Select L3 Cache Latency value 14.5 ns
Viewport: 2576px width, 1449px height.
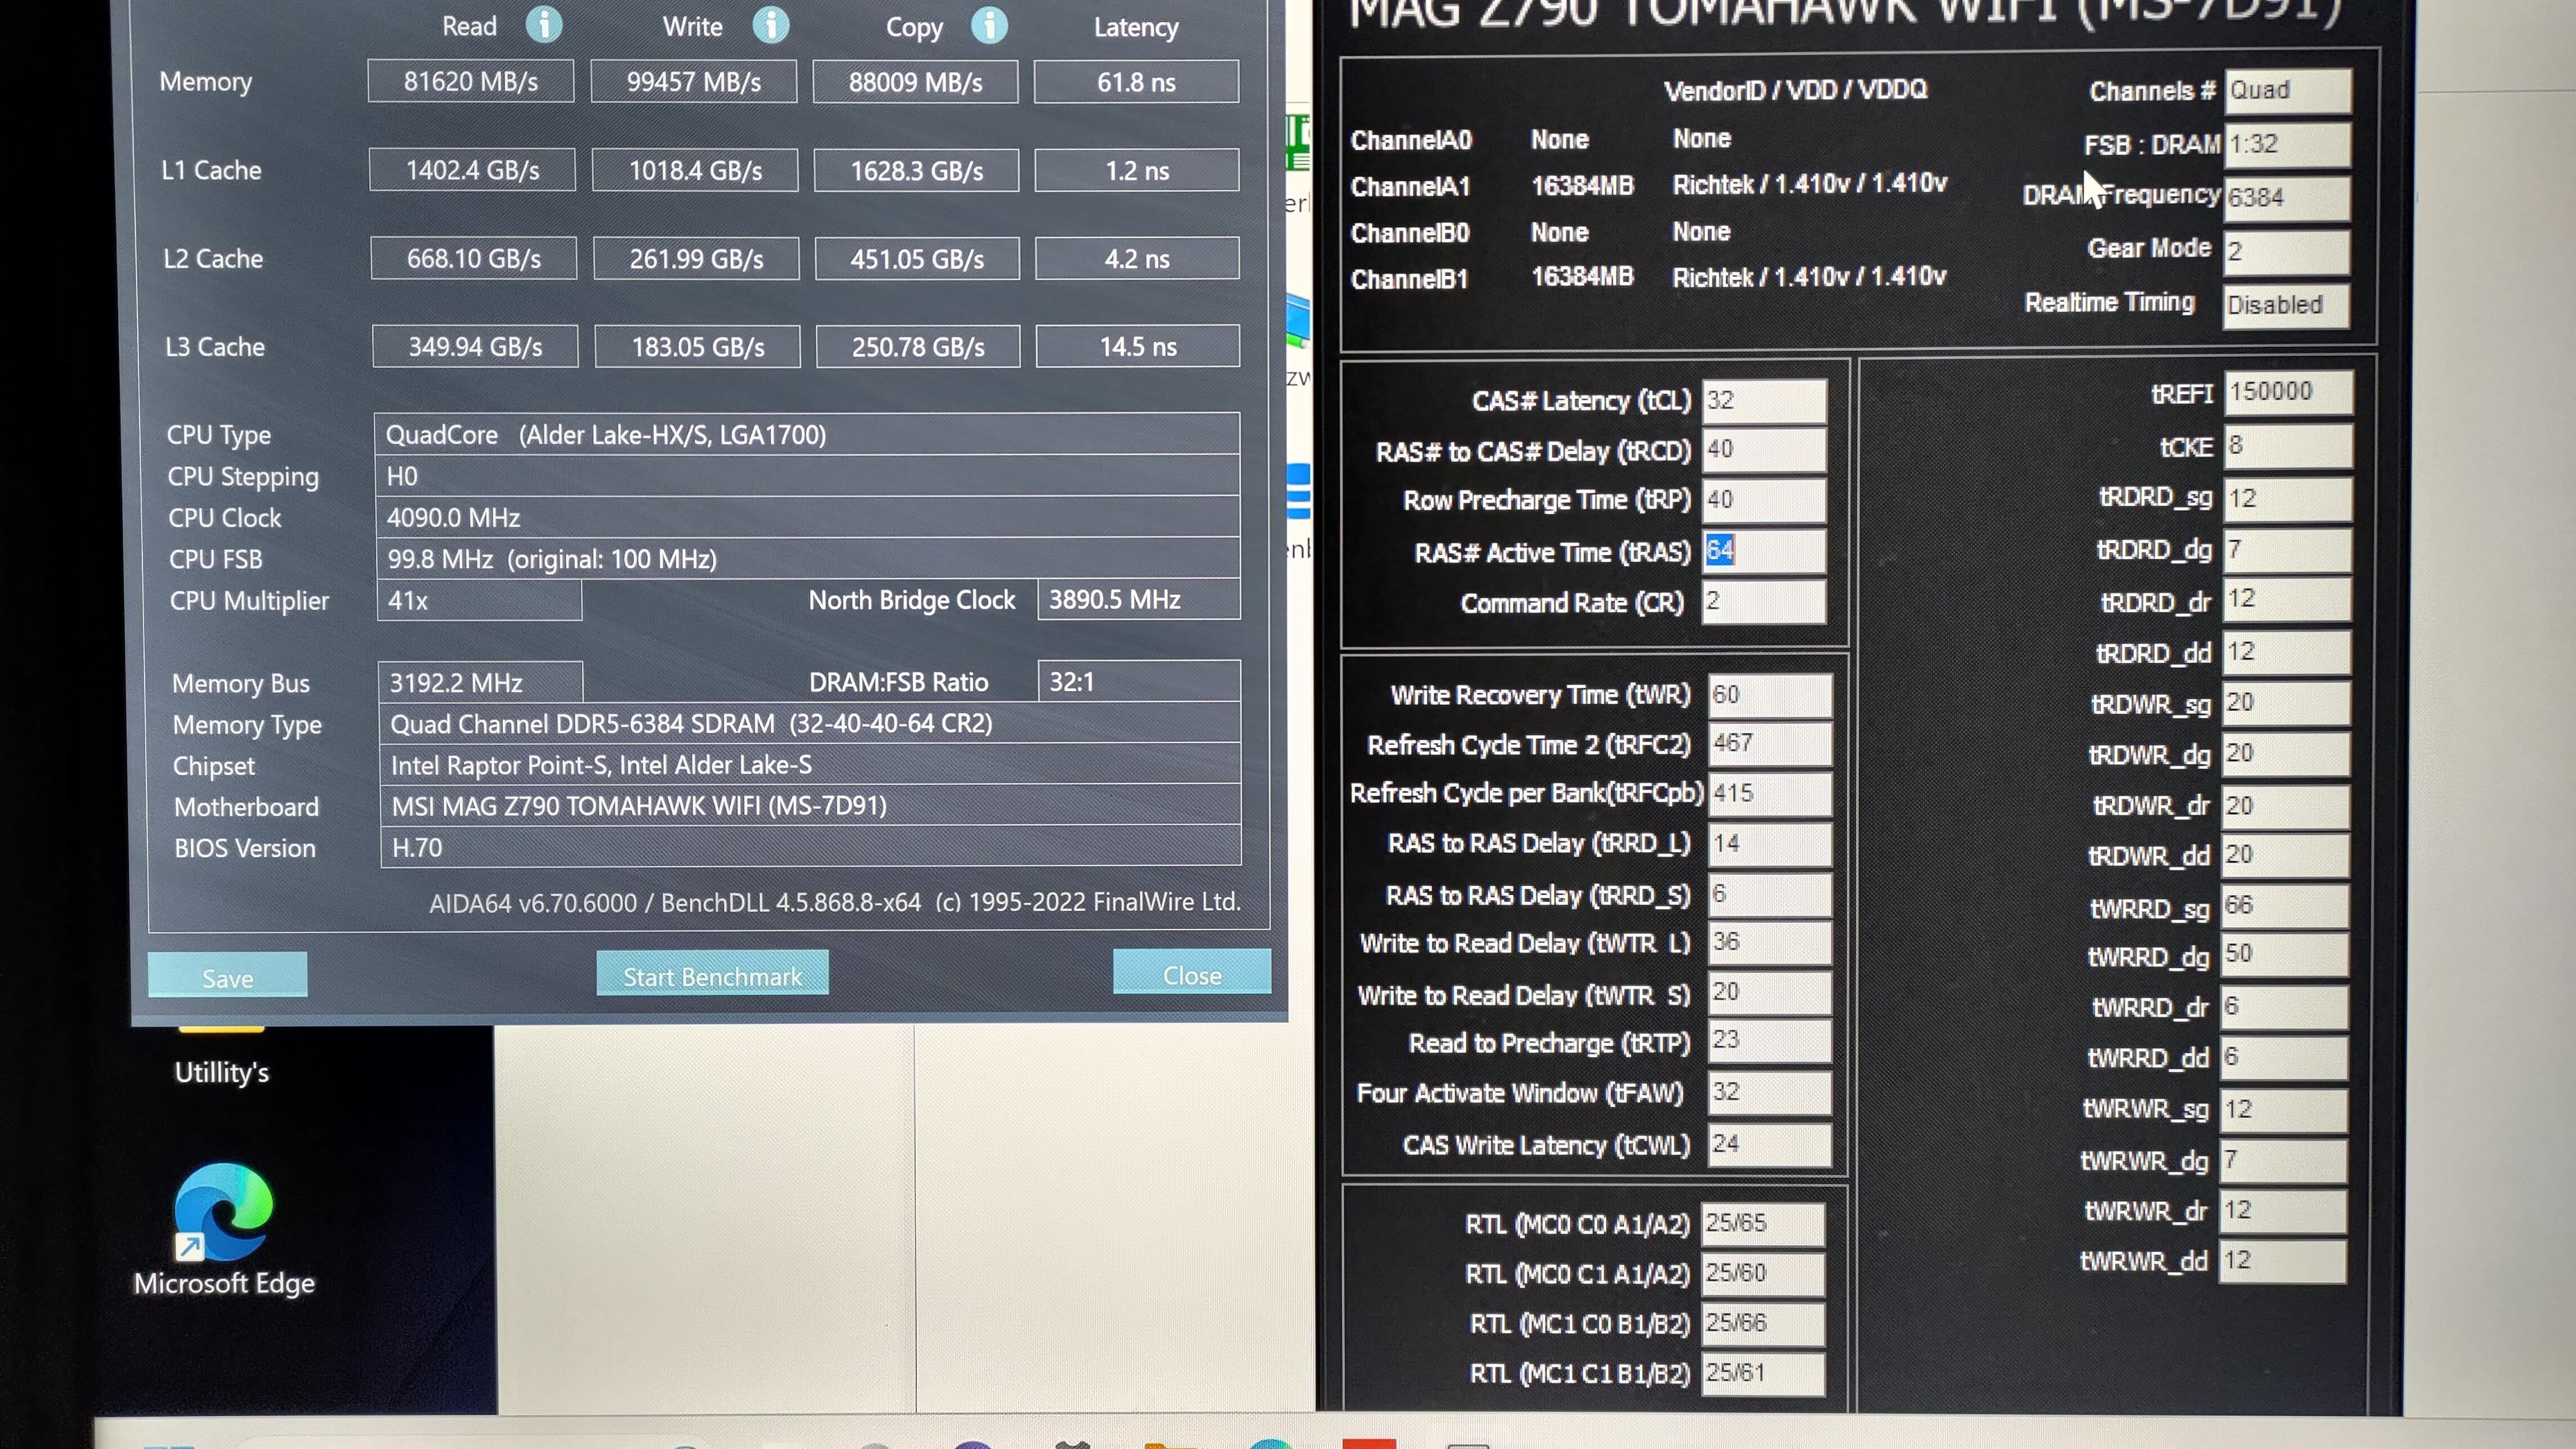click(x=1138, y=346)
